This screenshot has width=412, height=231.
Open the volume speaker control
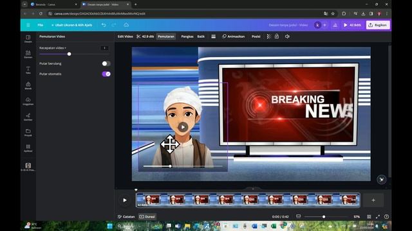(287, 37)
